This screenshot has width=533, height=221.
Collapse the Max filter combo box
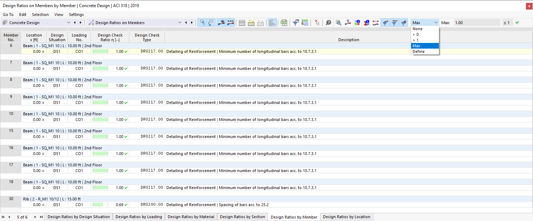(x=425, y=23)
